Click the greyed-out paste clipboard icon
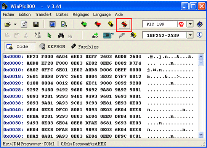Viewport: 207px width, 148px height. tap(17, 35)
